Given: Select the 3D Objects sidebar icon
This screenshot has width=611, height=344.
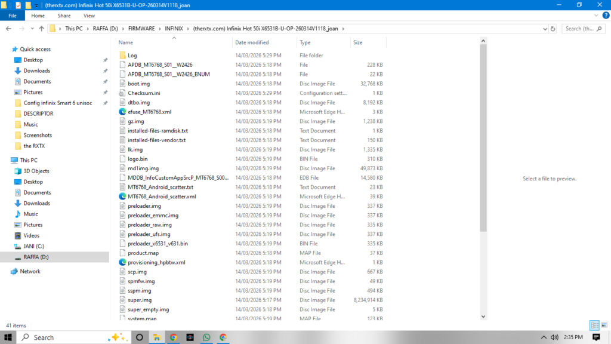Looking at the screenshot, I should click(x=17, y=171).
